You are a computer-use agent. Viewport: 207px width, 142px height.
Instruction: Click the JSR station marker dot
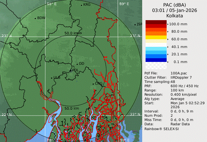tap(135, 25)
